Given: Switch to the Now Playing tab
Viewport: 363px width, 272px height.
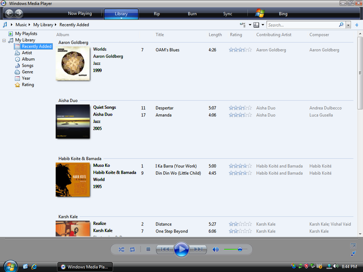Looking at the screenshot, I should coord(80,14).
